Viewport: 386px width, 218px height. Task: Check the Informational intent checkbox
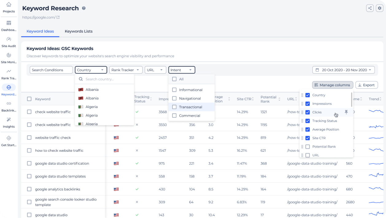pos(174,90)
